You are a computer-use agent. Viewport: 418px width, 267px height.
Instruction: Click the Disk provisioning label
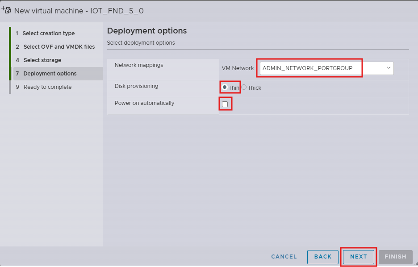click(137, 86)
